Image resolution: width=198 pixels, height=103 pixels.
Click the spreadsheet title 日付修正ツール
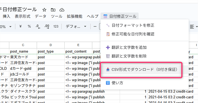click(x=18, y=10)
